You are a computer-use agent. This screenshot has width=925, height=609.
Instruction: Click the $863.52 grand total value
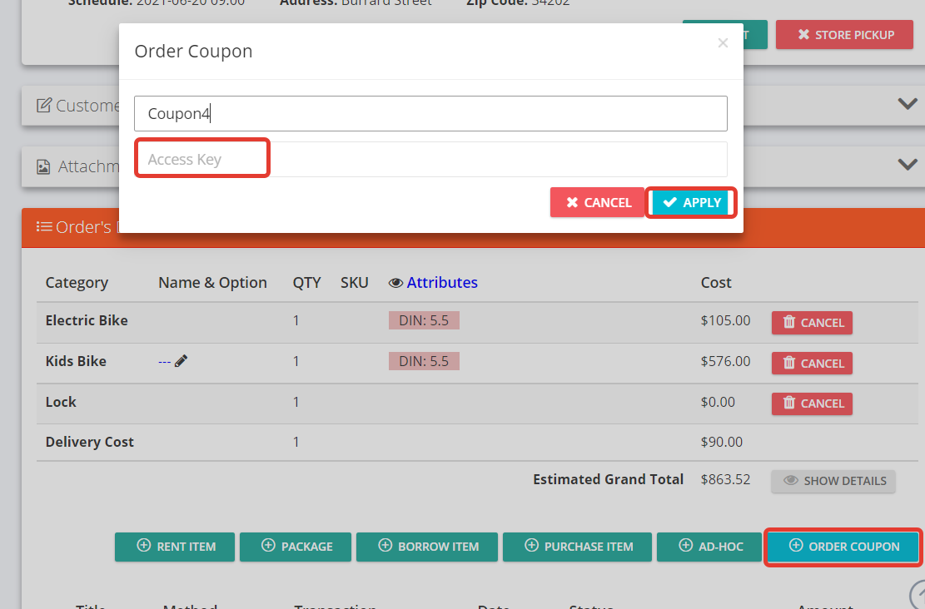point(726,479)
